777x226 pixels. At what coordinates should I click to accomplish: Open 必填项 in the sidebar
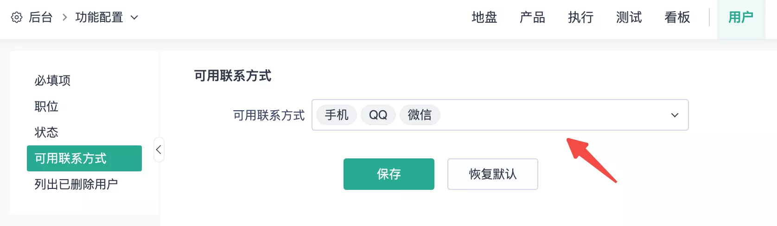52,81
